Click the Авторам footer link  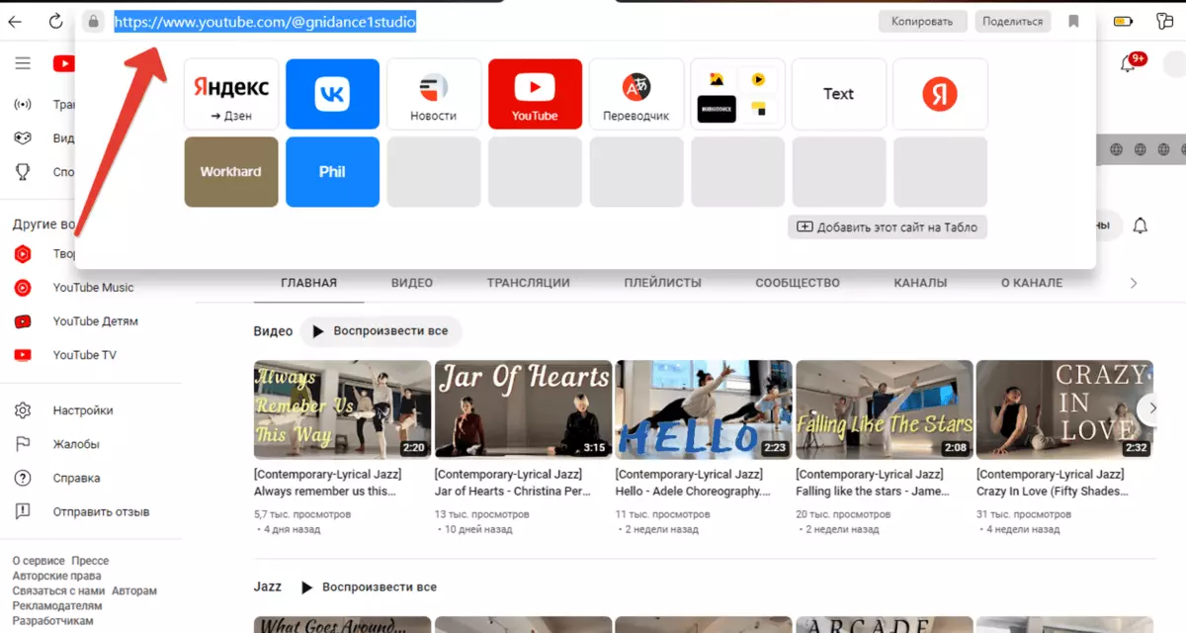[134, 590]
